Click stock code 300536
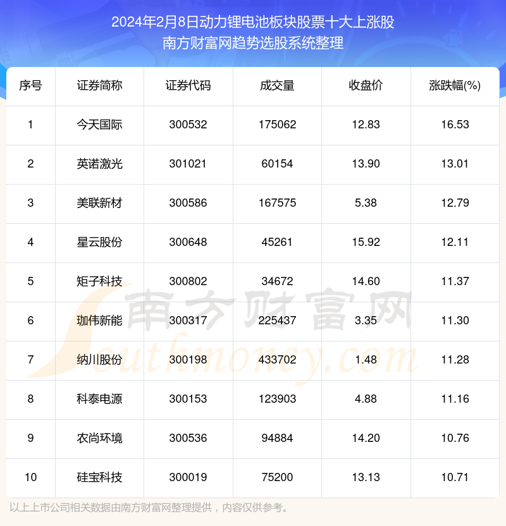 point(188,438)
